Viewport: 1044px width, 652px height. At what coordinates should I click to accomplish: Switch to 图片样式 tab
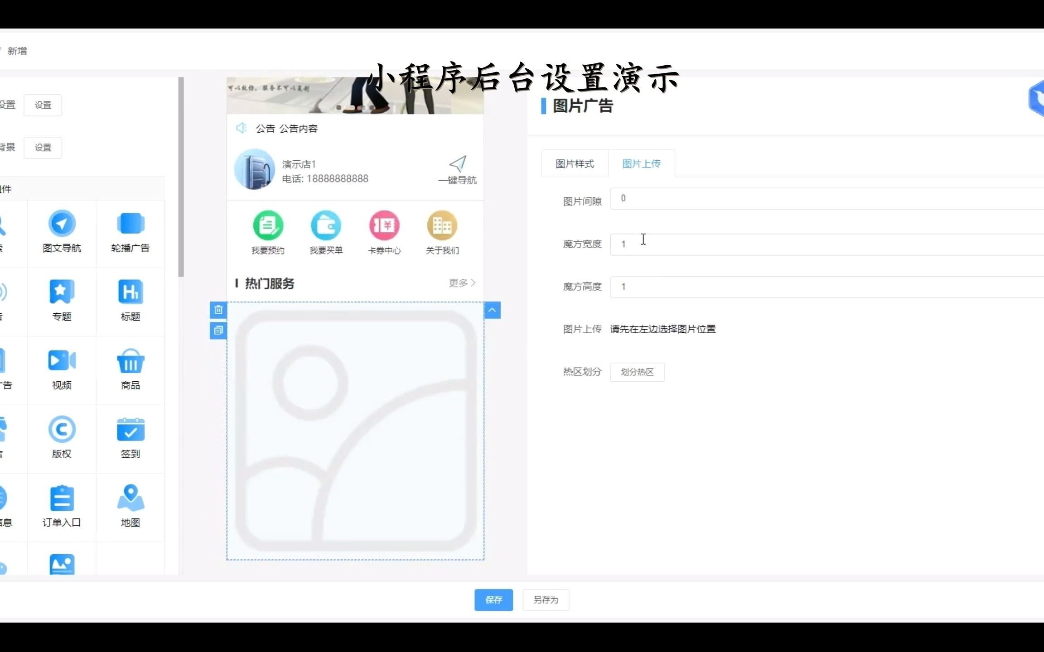[x=576, y=164]
